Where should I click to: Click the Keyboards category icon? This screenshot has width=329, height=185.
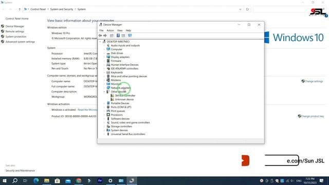click(108, 72)
